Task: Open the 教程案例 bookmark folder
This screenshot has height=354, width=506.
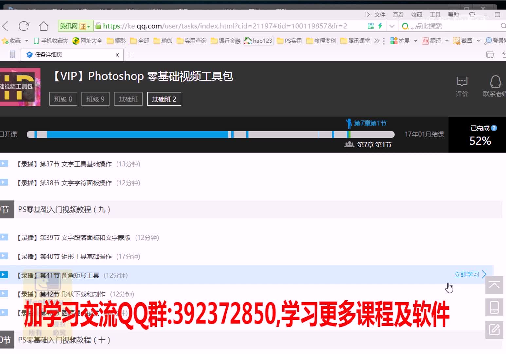Action: 321,41
